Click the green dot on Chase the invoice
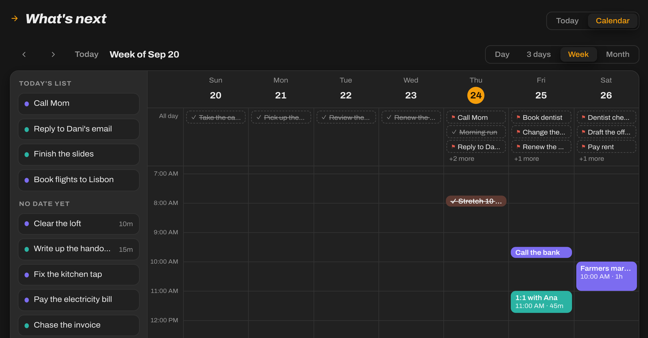The image size is (648, 338). [x=27, y=325]
